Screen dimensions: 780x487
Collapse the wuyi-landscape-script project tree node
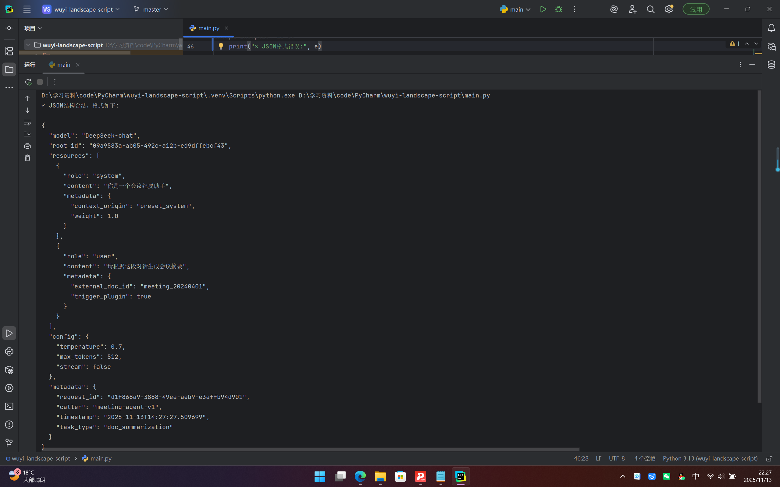(28, 45)
